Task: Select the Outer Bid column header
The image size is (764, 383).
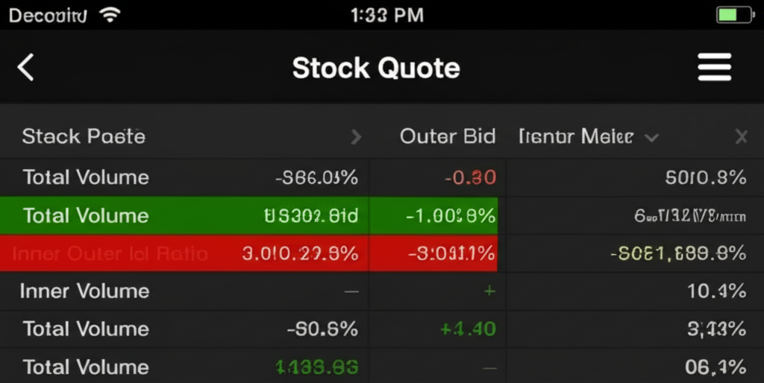Action: click(448, 136)
